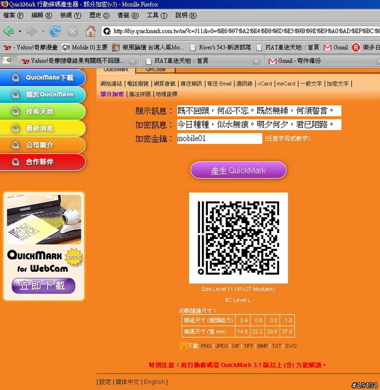This screenshot has width=380, height=390.
Task: Click the Stop loading icon
Action: coord(72,32)
